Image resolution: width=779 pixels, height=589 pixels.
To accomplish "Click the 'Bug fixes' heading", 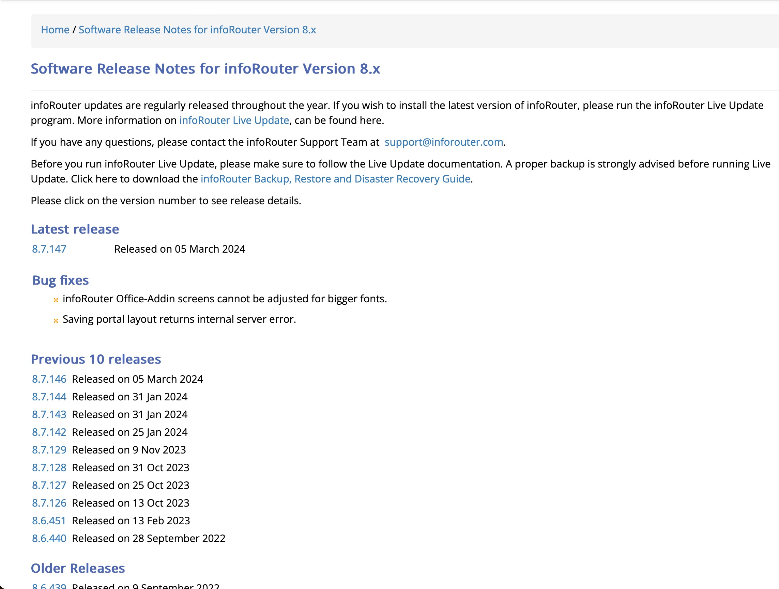I will coord(61,280).
